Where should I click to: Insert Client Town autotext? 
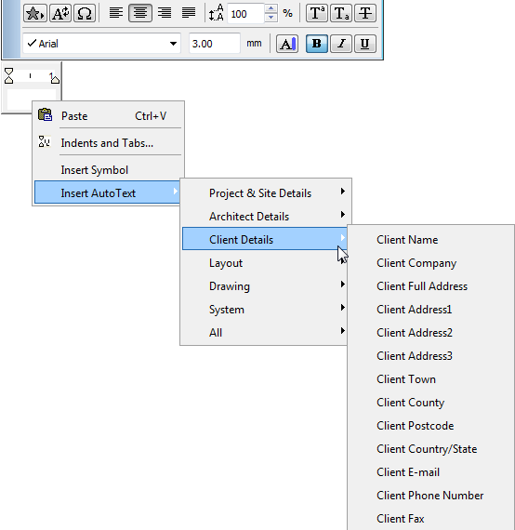tap(430, 379)
